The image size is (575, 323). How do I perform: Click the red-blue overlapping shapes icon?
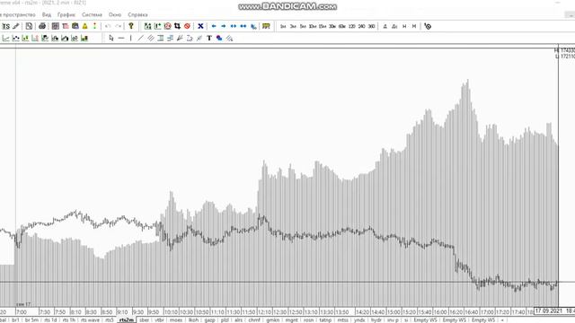click(219, 38)
